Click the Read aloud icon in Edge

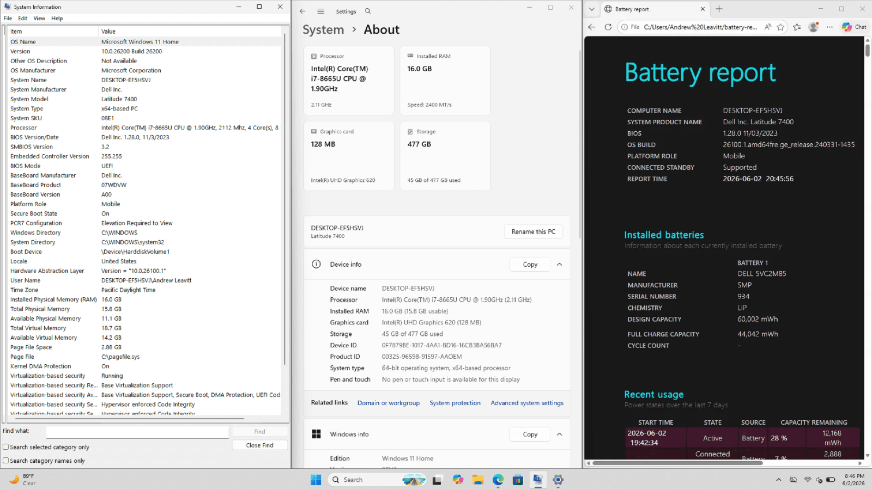pos(768,27)
